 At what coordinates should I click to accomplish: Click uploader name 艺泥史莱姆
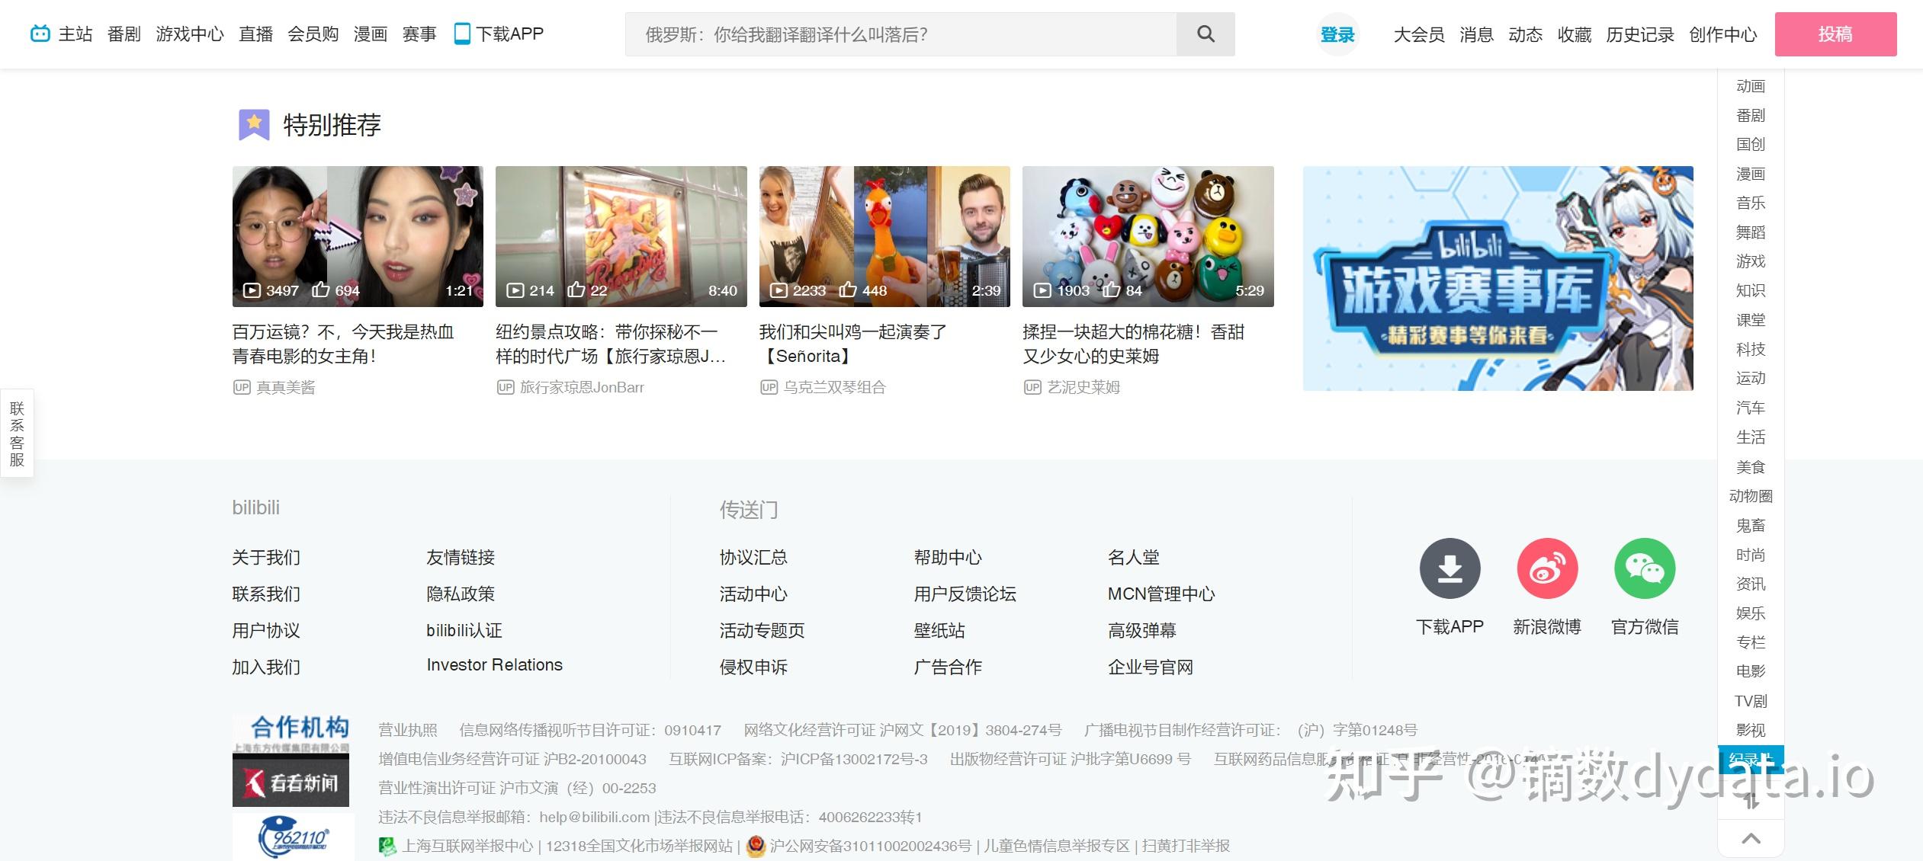tap(1083, 387)
